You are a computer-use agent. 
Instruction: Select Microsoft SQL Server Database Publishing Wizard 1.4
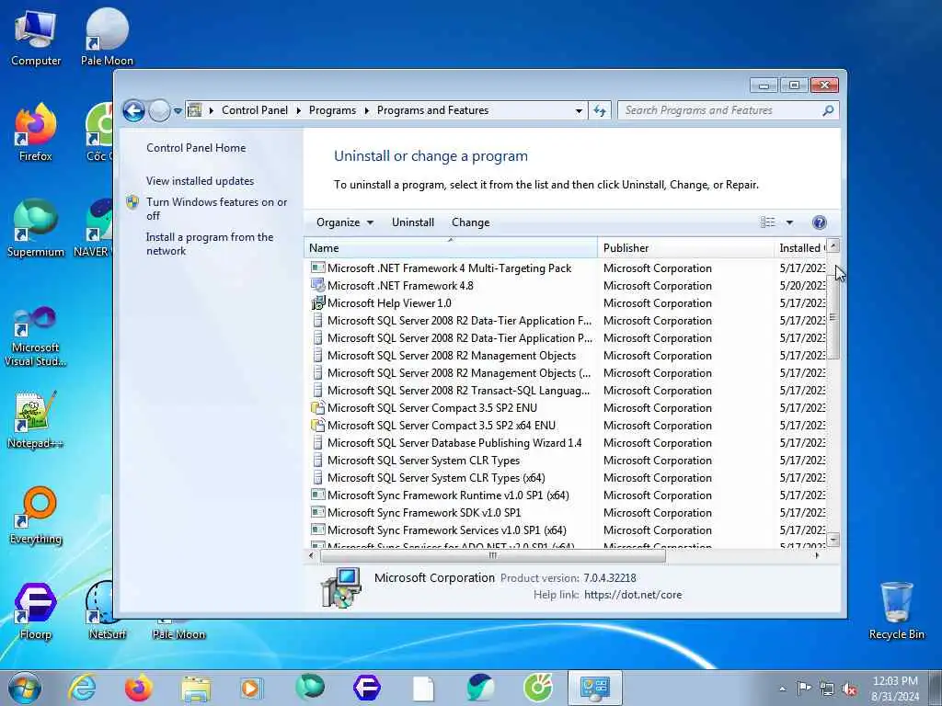567,442
